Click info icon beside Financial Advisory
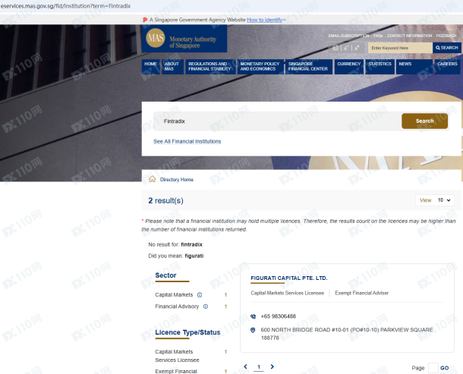 206,306
